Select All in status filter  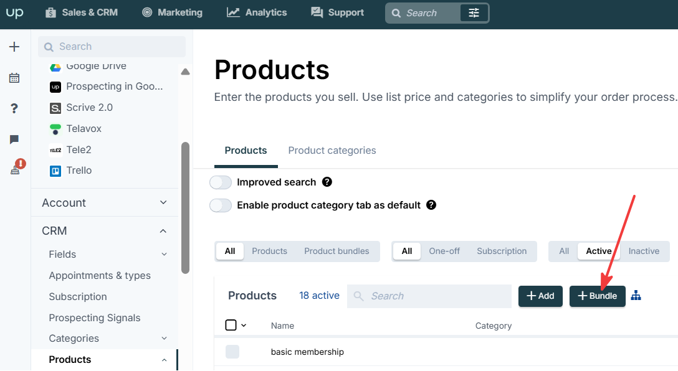coord(564,251)
